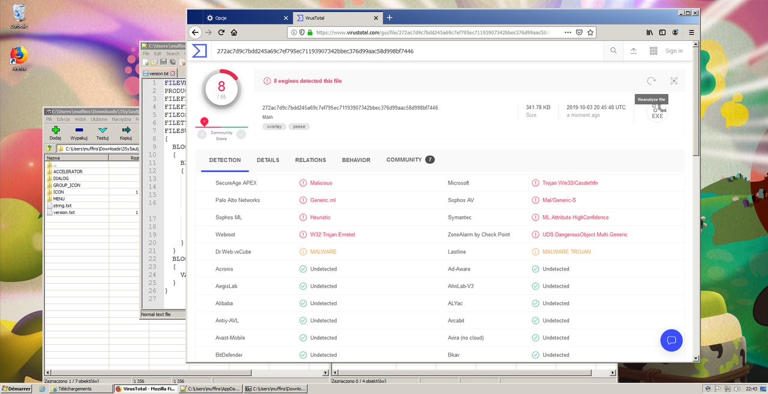Vote up with the community score checkmark
This screenshot has height=394, width=768.
tap(241, 134)
